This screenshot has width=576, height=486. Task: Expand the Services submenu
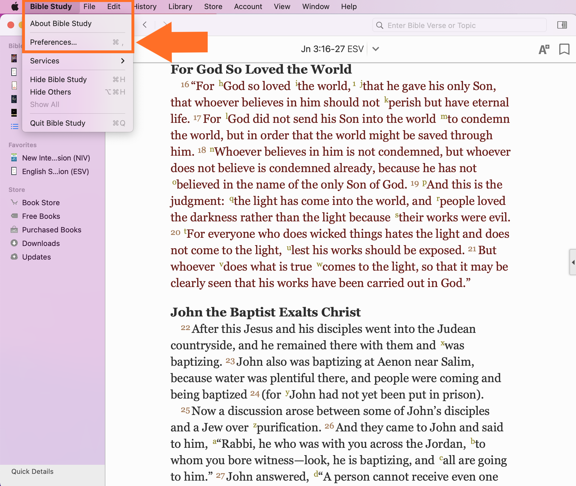click(77, 61)
